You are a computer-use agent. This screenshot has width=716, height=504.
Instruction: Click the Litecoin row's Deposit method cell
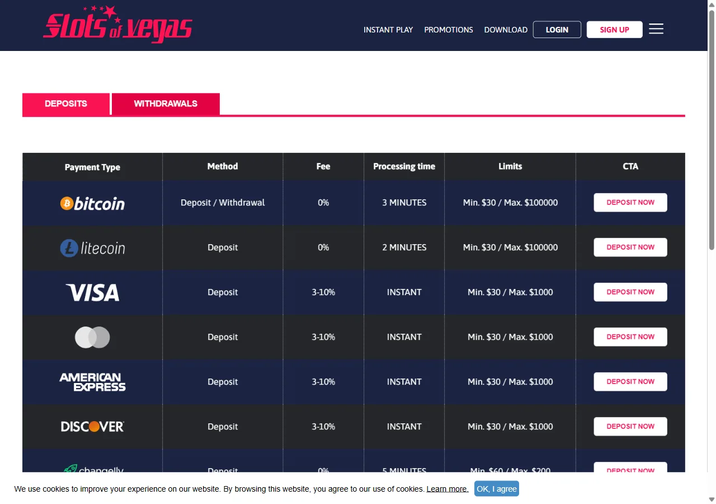[223, 248]
